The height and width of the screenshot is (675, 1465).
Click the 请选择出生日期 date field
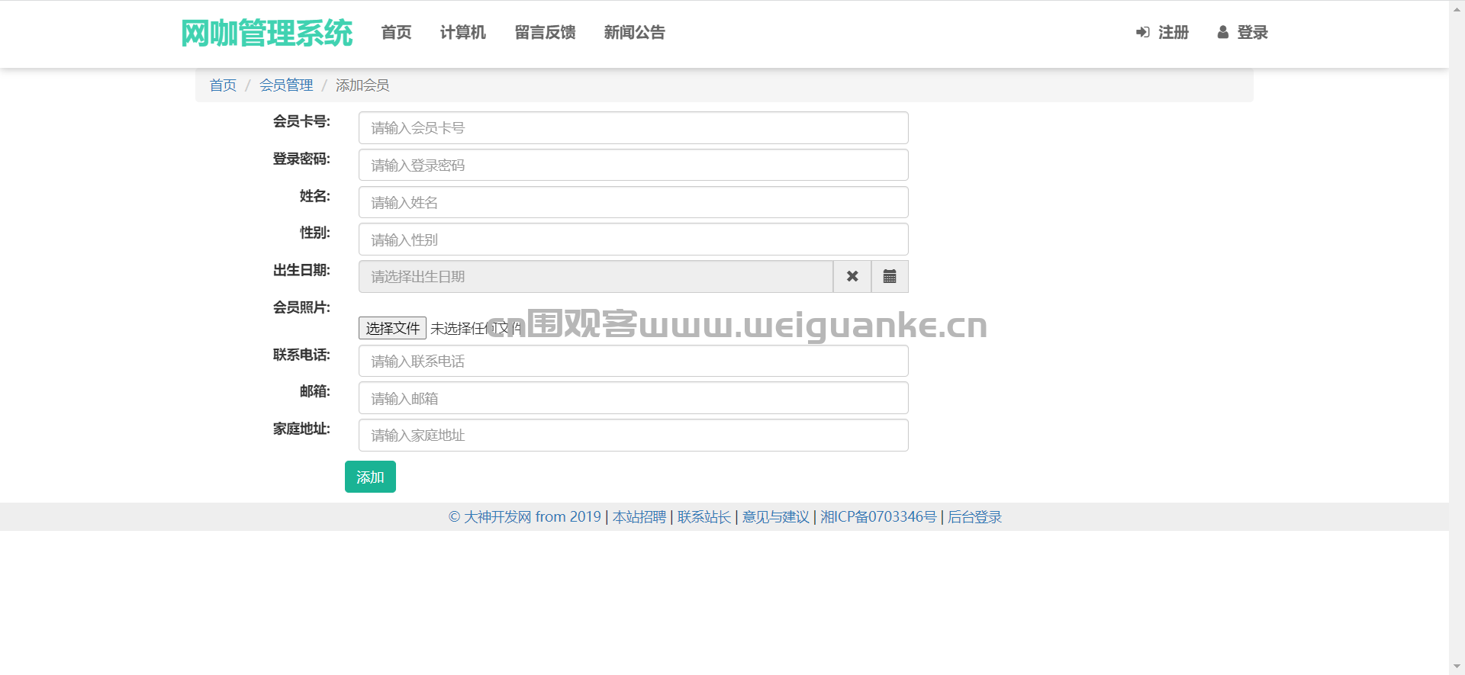pos(596,276)
